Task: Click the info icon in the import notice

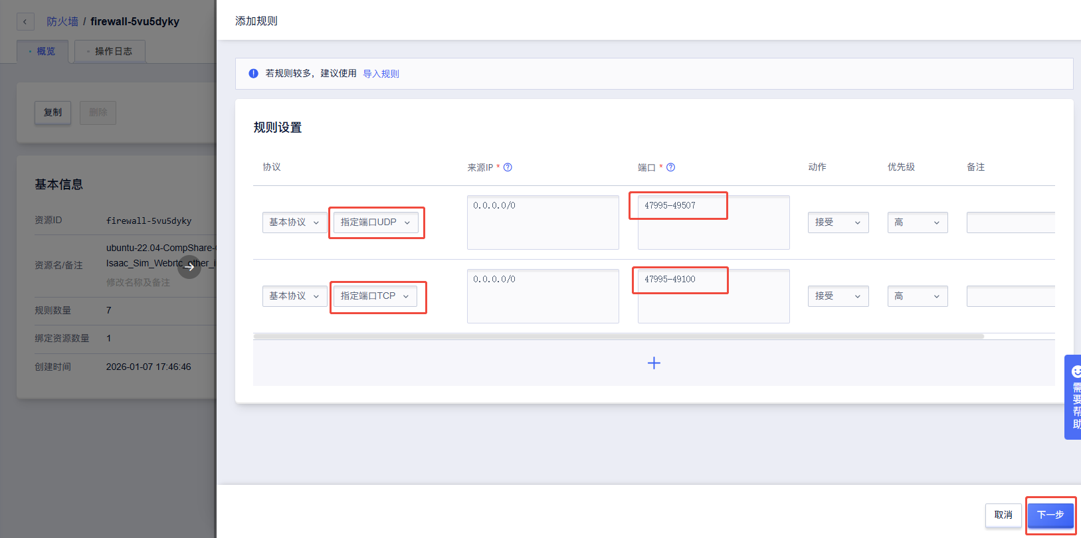Action: [253, 74]
